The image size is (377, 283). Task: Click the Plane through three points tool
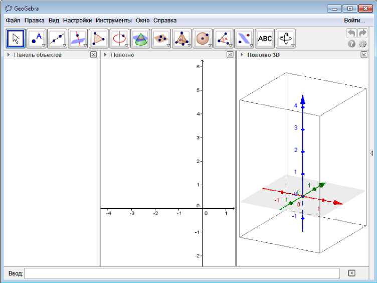tap(160, 39)
